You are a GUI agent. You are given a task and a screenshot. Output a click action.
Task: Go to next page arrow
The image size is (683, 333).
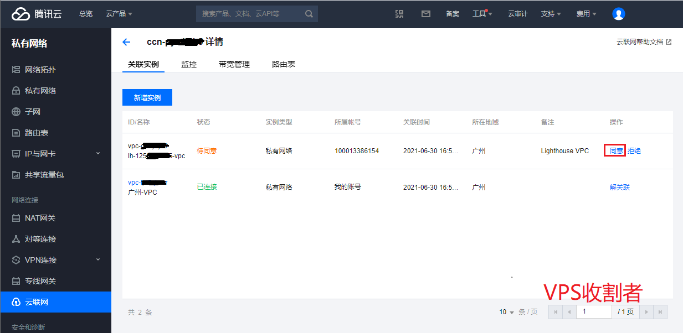[646, 312]
